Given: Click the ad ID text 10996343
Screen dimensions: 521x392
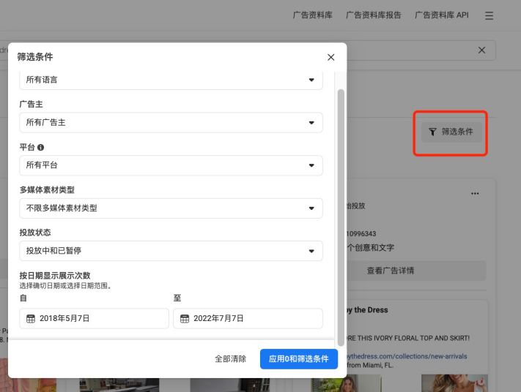Looking at the screenshot, I should (361, 234).
